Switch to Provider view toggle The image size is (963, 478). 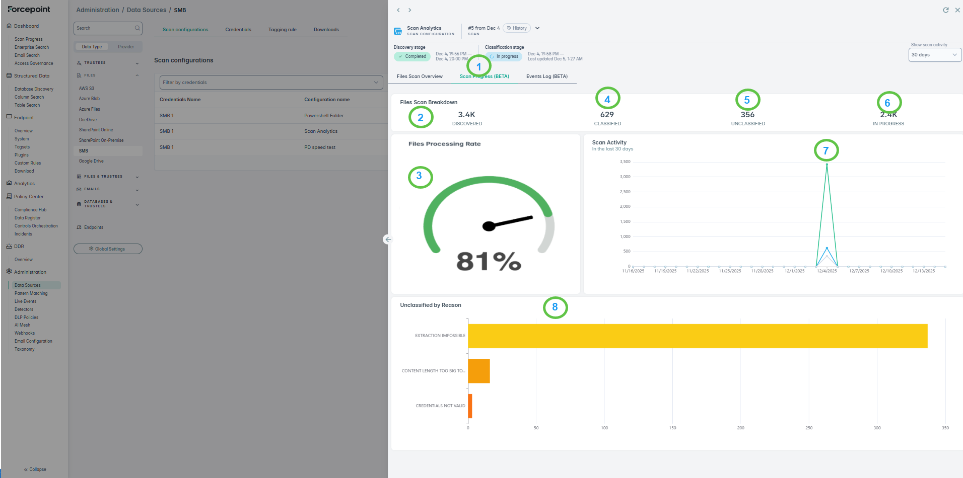click(x=126, y=47)
